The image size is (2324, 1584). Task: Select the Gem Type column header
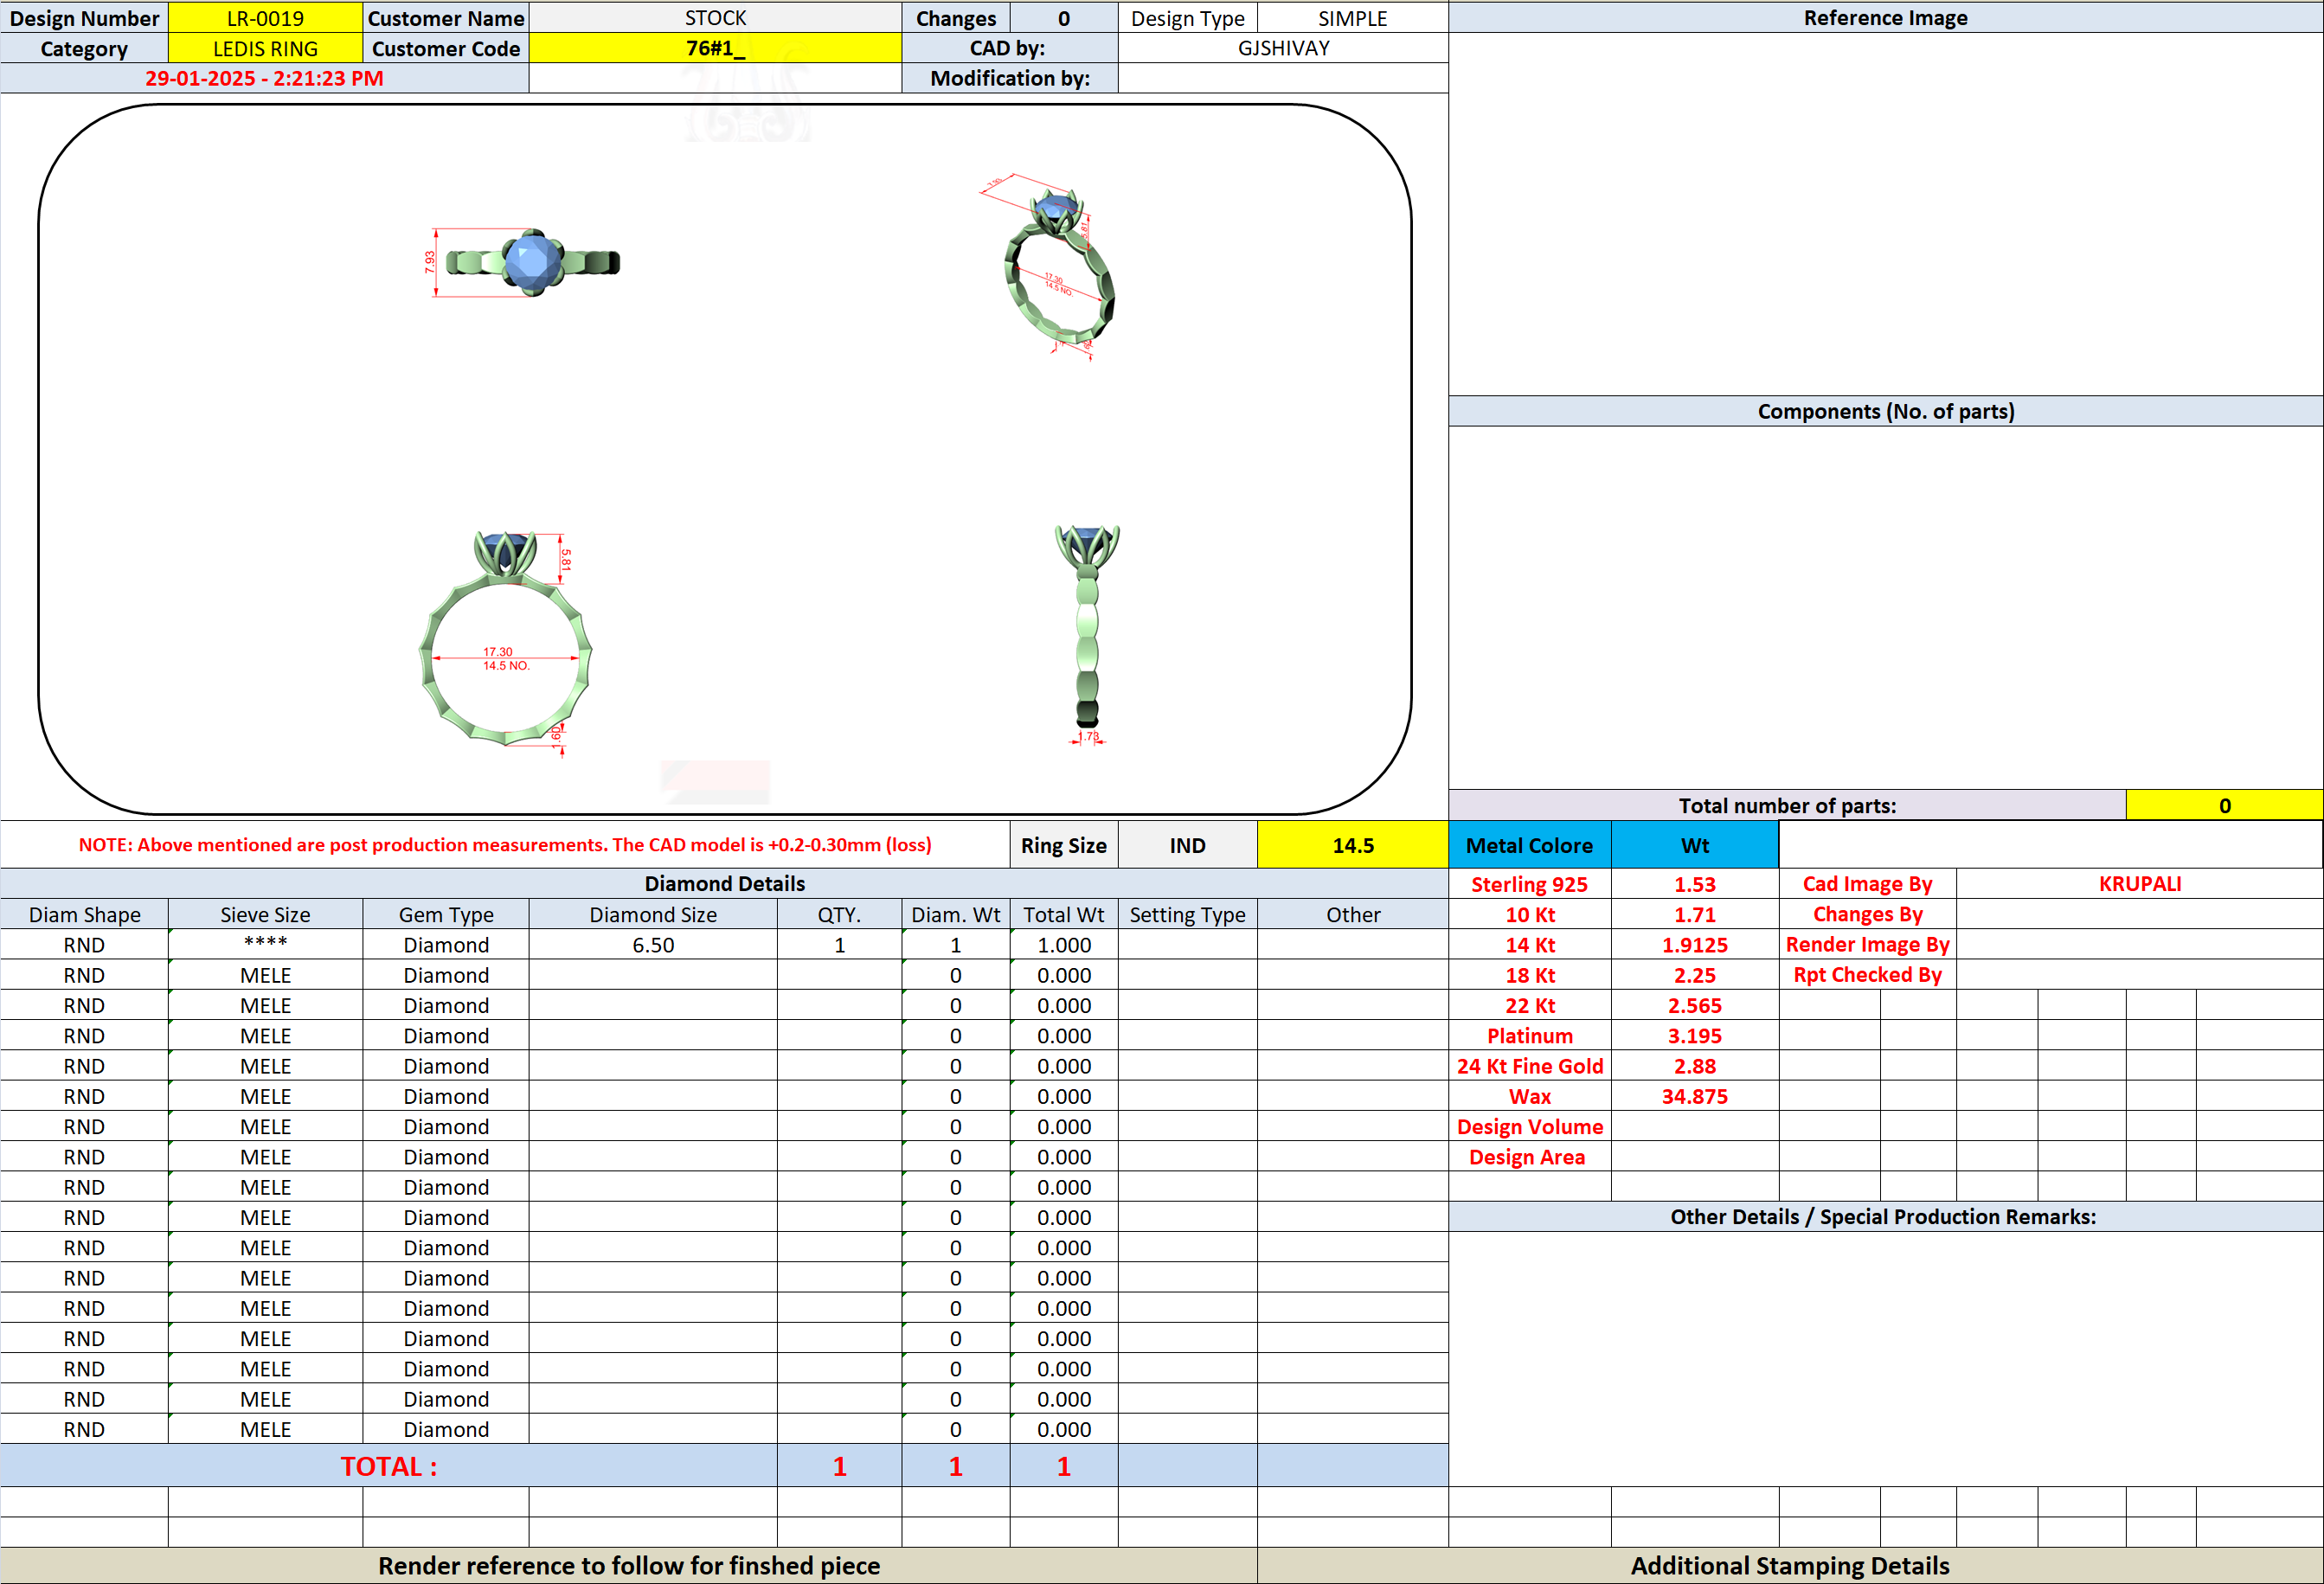(x=446, y=914)
